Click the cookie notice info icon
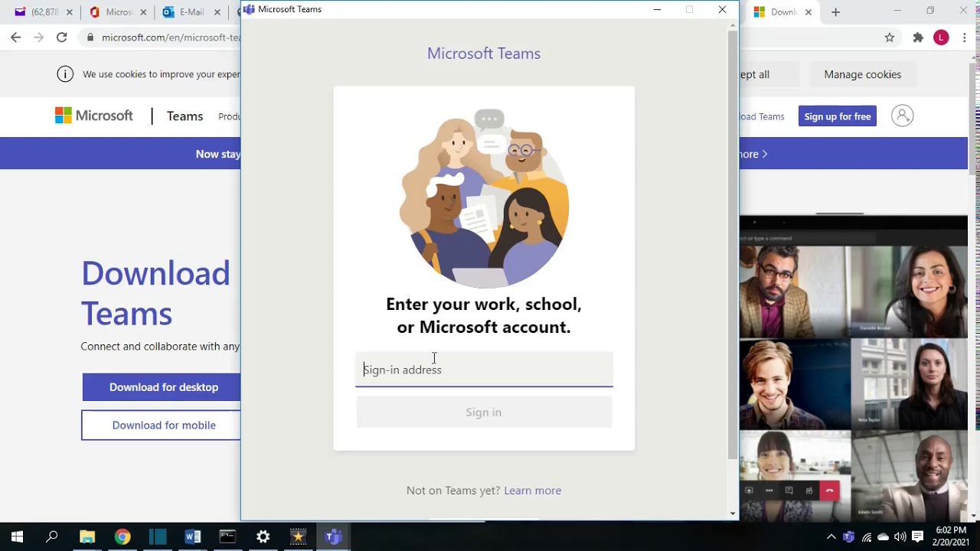This screenshot has width=980, height=551. tap(65, 74)
